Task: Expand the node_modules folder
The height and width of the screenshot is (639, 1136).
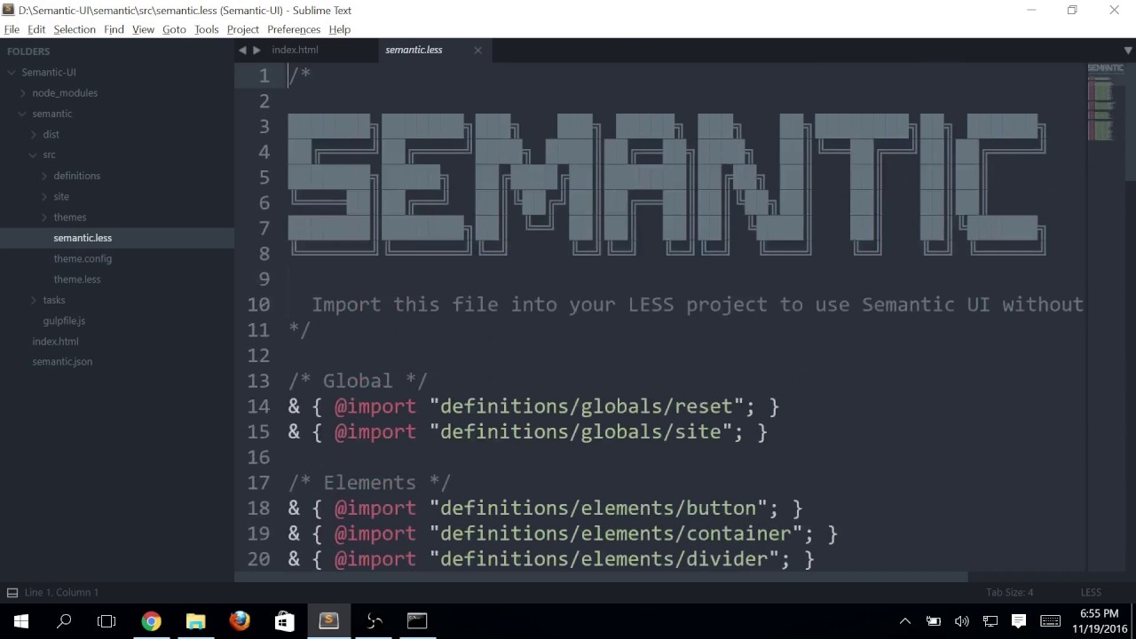Action: point(23,93)
